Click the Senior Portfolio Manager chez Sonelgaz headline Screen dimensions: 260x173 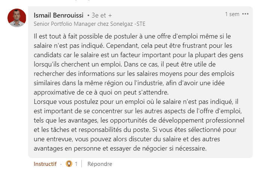point(90,24)
